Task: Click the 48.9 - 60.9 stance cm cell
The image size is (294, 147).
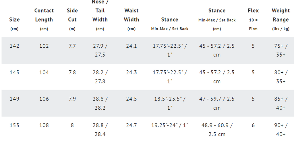Action: (x=217, y=130)
